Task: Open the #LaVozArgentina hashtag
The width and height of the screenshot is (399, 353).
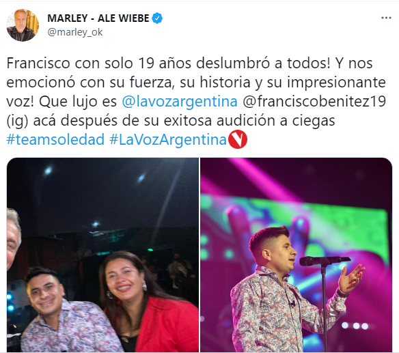Action: tap(168, 139)
